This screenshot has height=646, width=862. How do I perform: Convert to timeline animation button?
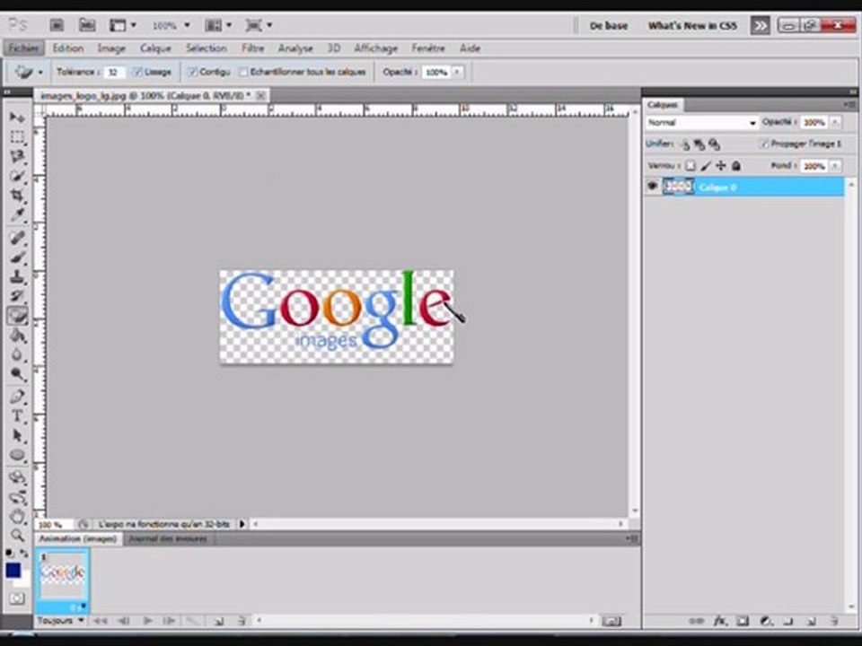coord(611,621)
